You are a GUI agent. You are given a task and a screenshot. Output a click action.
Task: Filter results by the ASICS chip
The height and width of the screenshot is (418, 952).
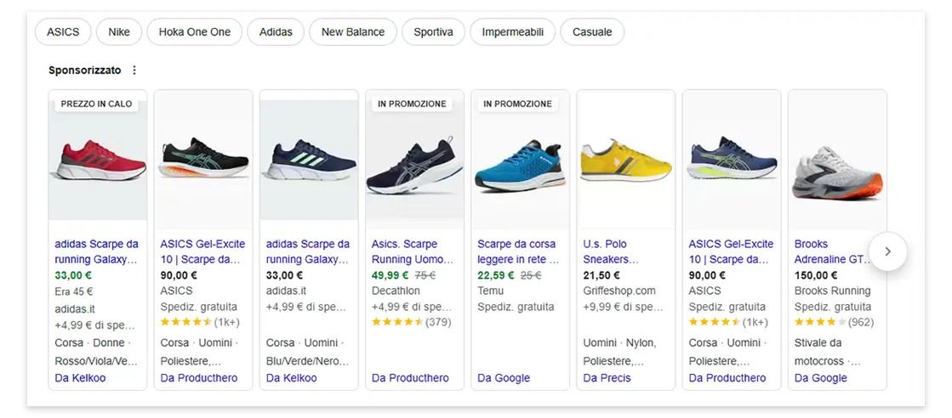[x=63, y=32]
